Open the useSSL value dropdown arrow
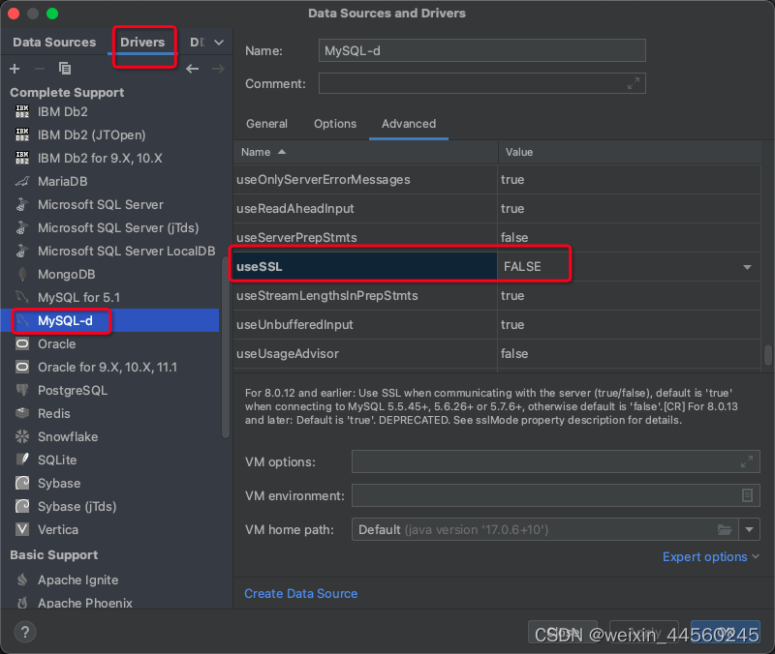Screen dimensions: 775x654 747,267
